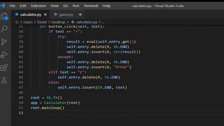Click 'else:' keyword on line 46

[x=54, y=82]
